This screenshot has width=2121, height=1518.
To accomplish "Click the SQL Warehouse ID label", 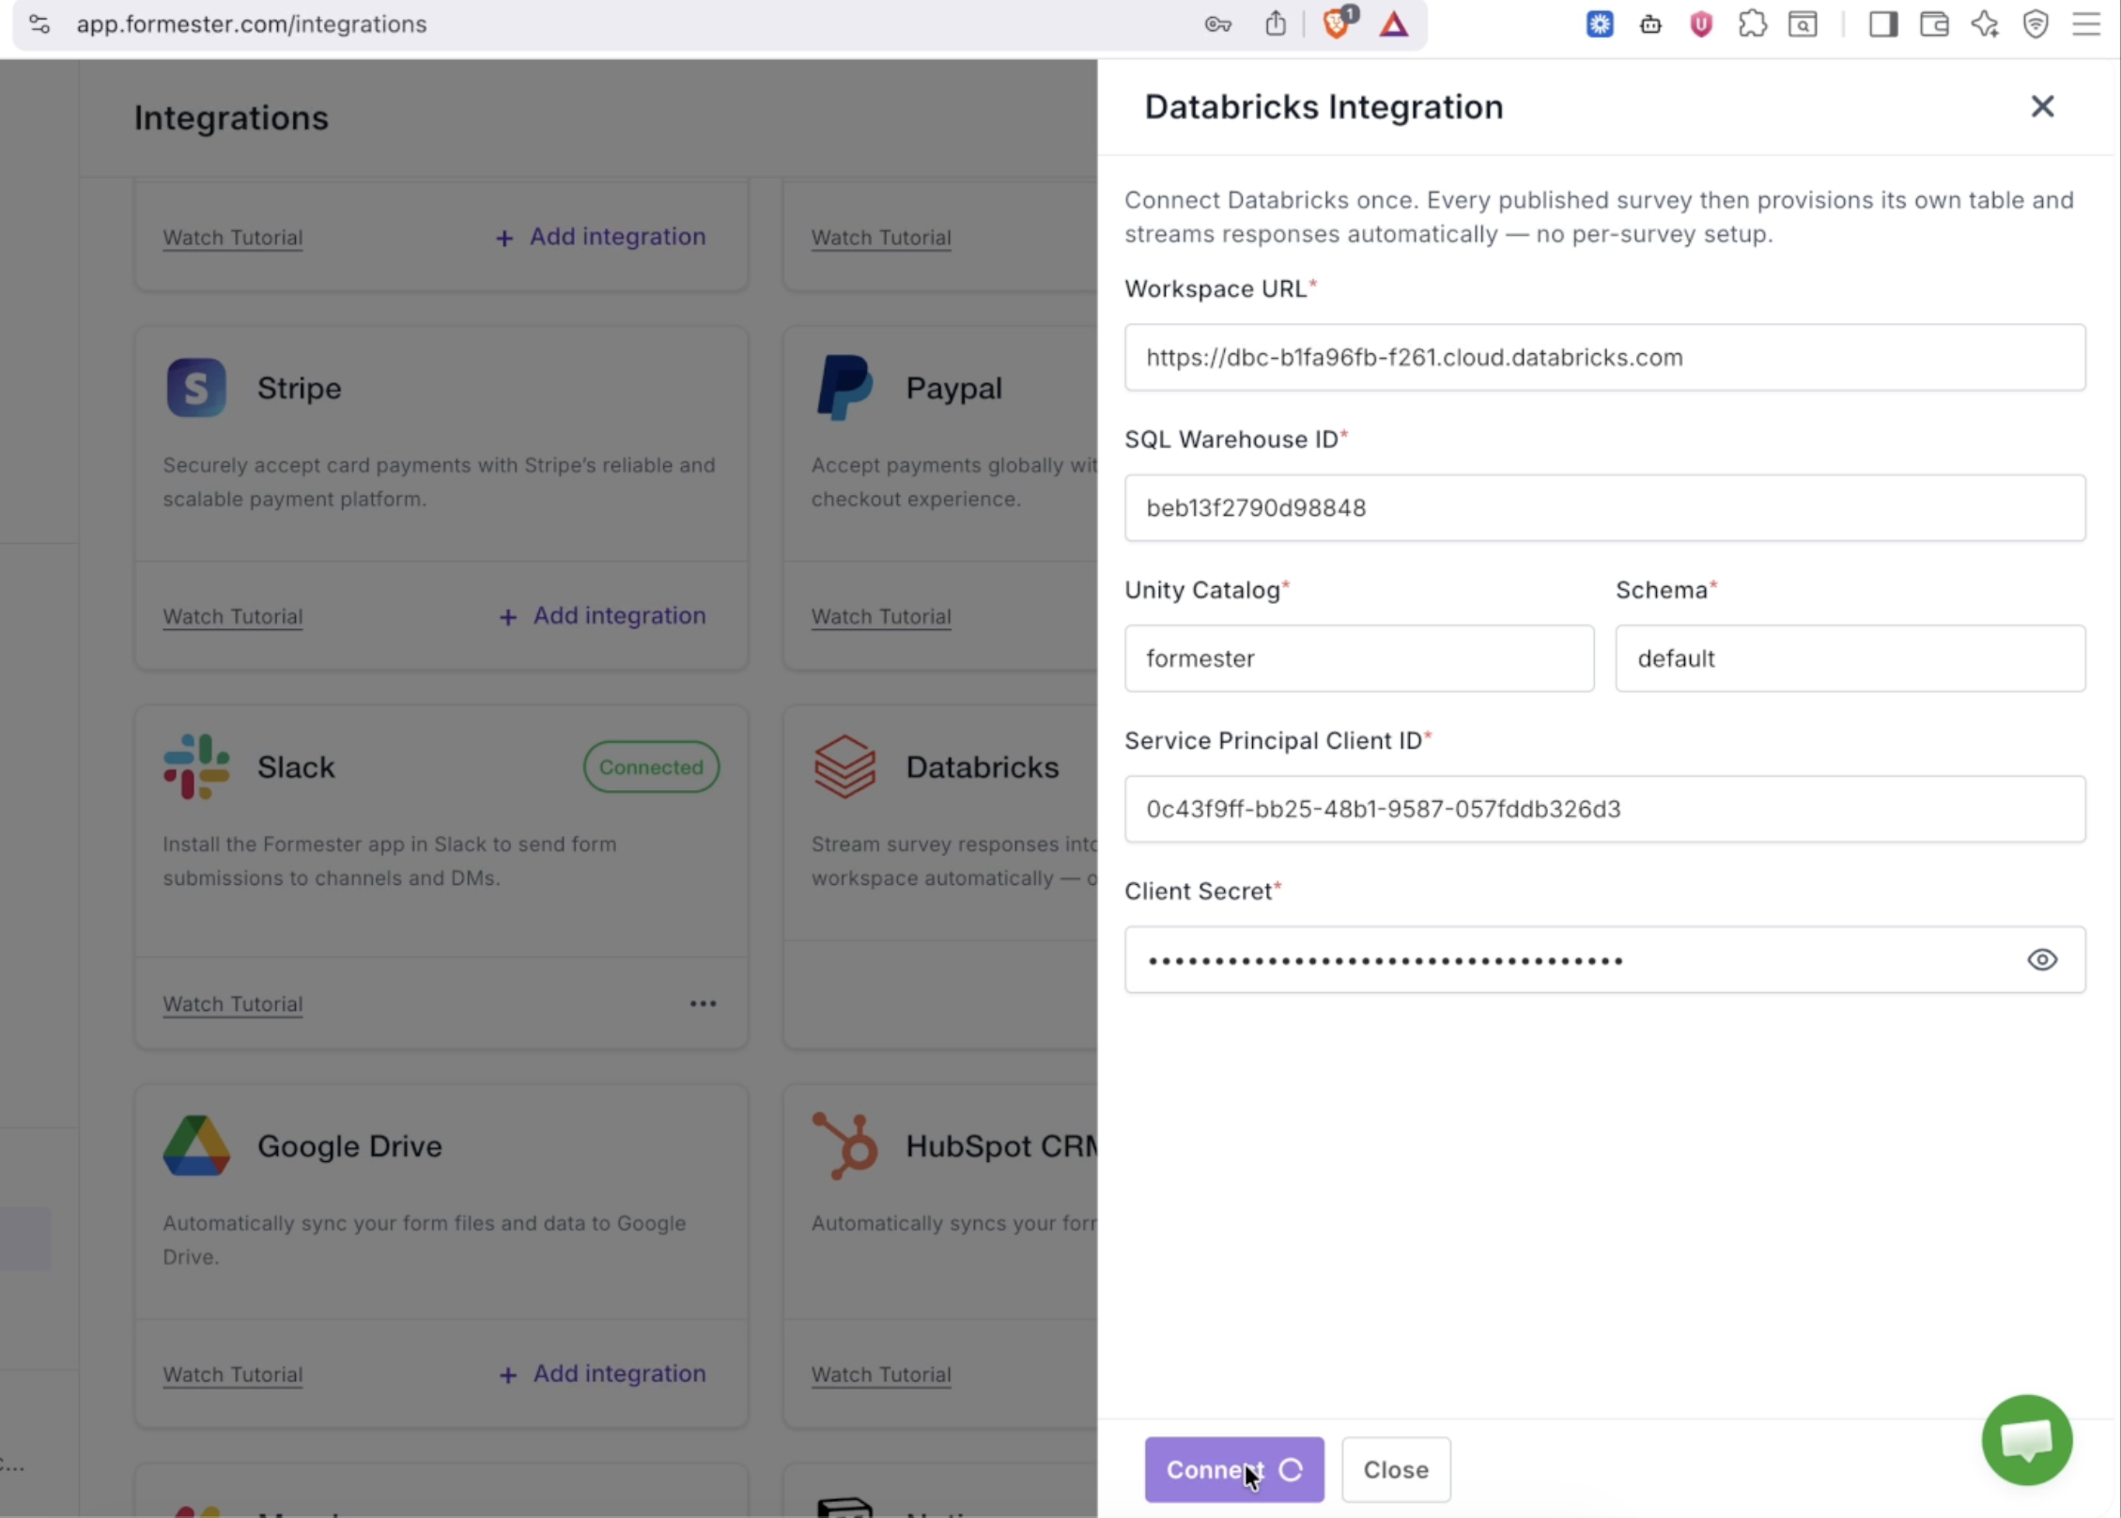I will [x=1231, y=439].
